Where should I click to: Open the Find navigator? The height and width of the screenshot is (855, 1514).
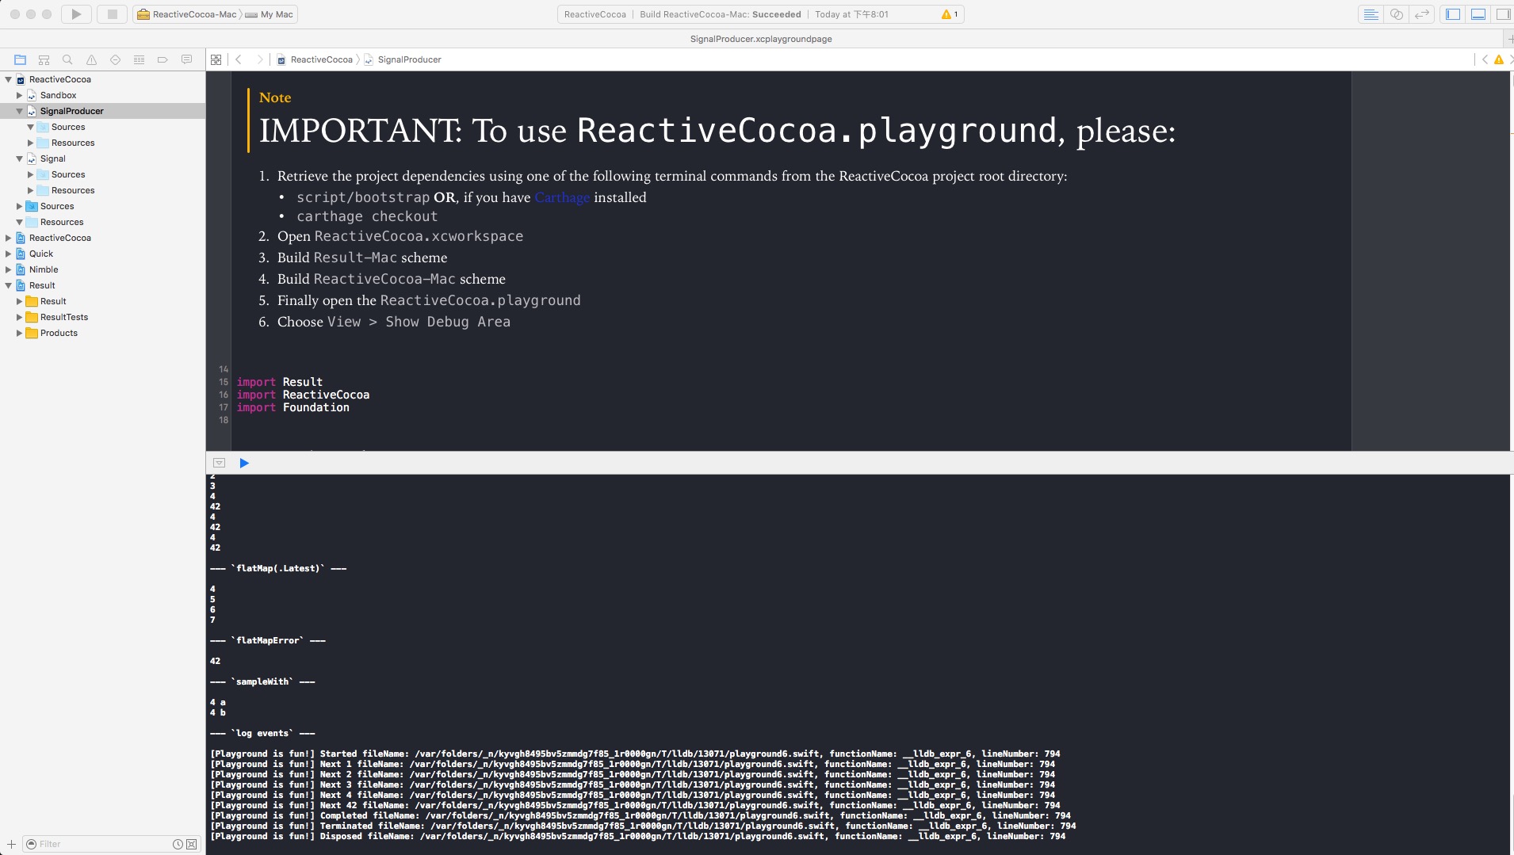pos(67,59)
